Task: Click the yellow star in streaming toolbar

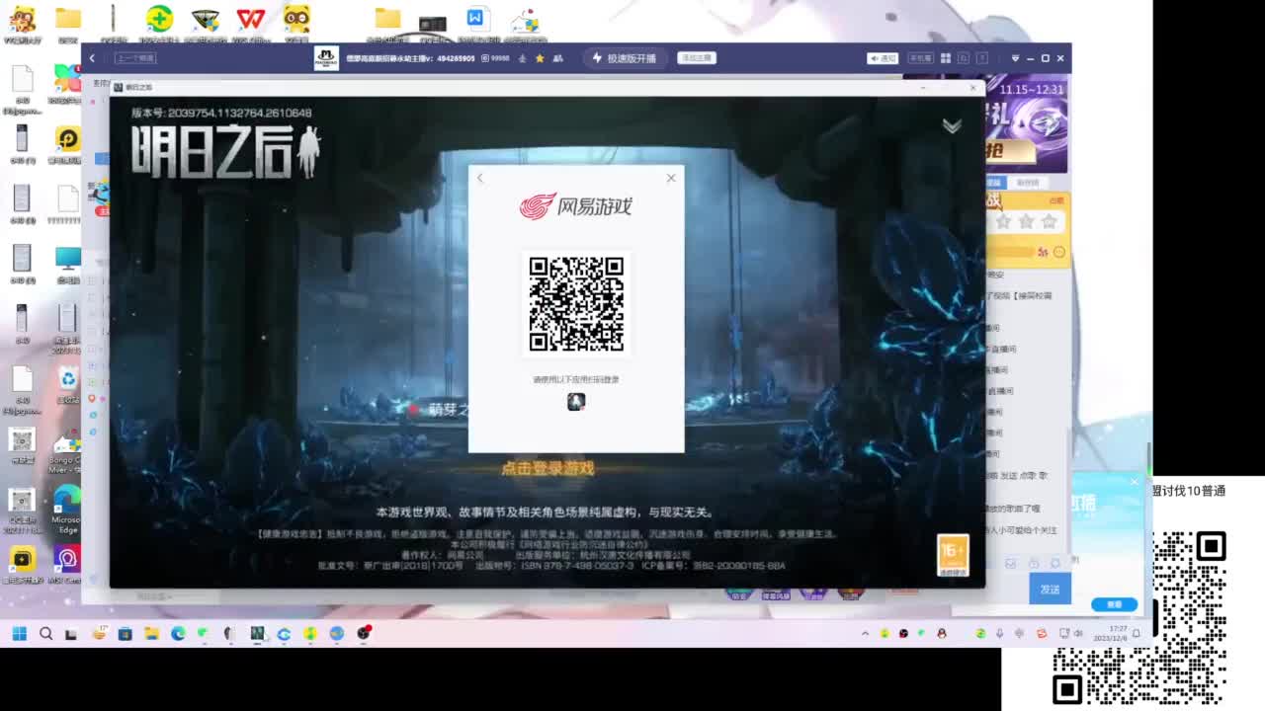Action: click(540, 58)
